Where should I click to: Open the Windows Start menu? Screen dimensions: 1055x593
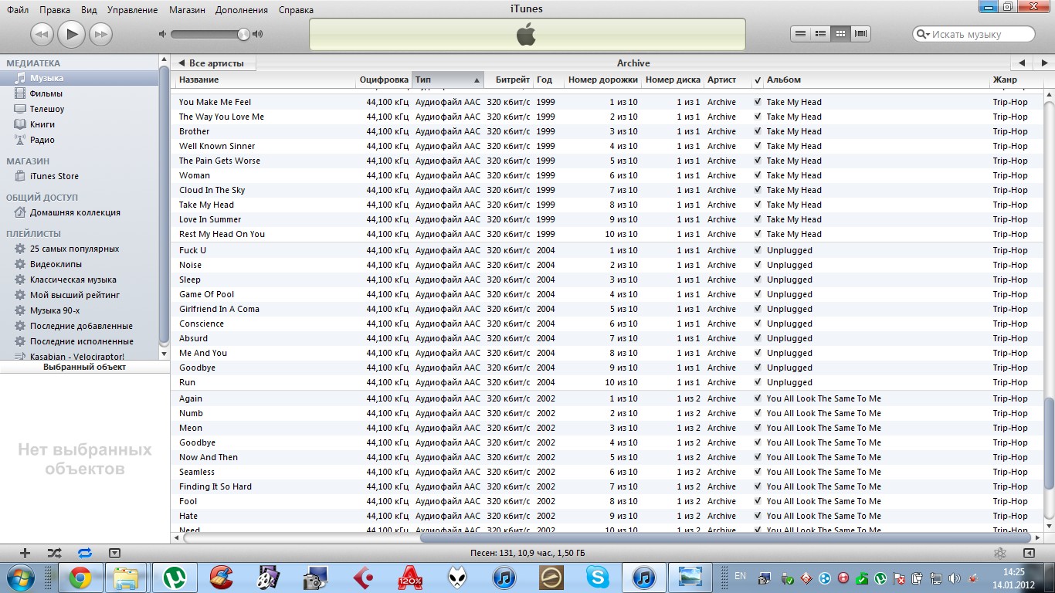point(19,578)
